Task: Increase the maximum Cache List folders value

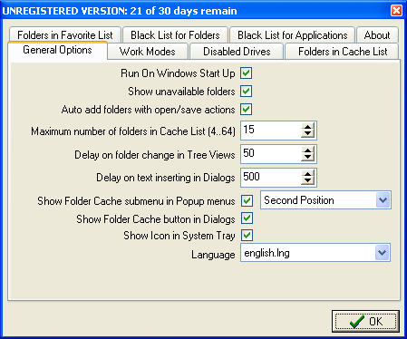Action: click(308, 127)
